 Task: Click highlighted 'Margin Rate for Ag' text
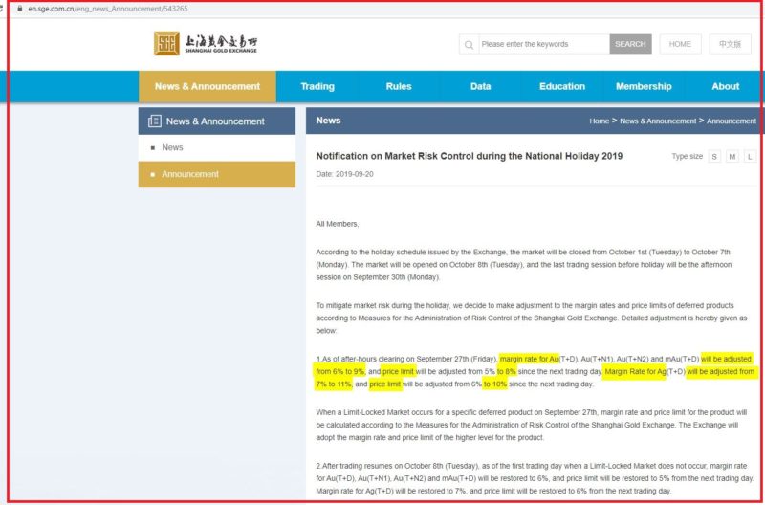tap(635, 371)
